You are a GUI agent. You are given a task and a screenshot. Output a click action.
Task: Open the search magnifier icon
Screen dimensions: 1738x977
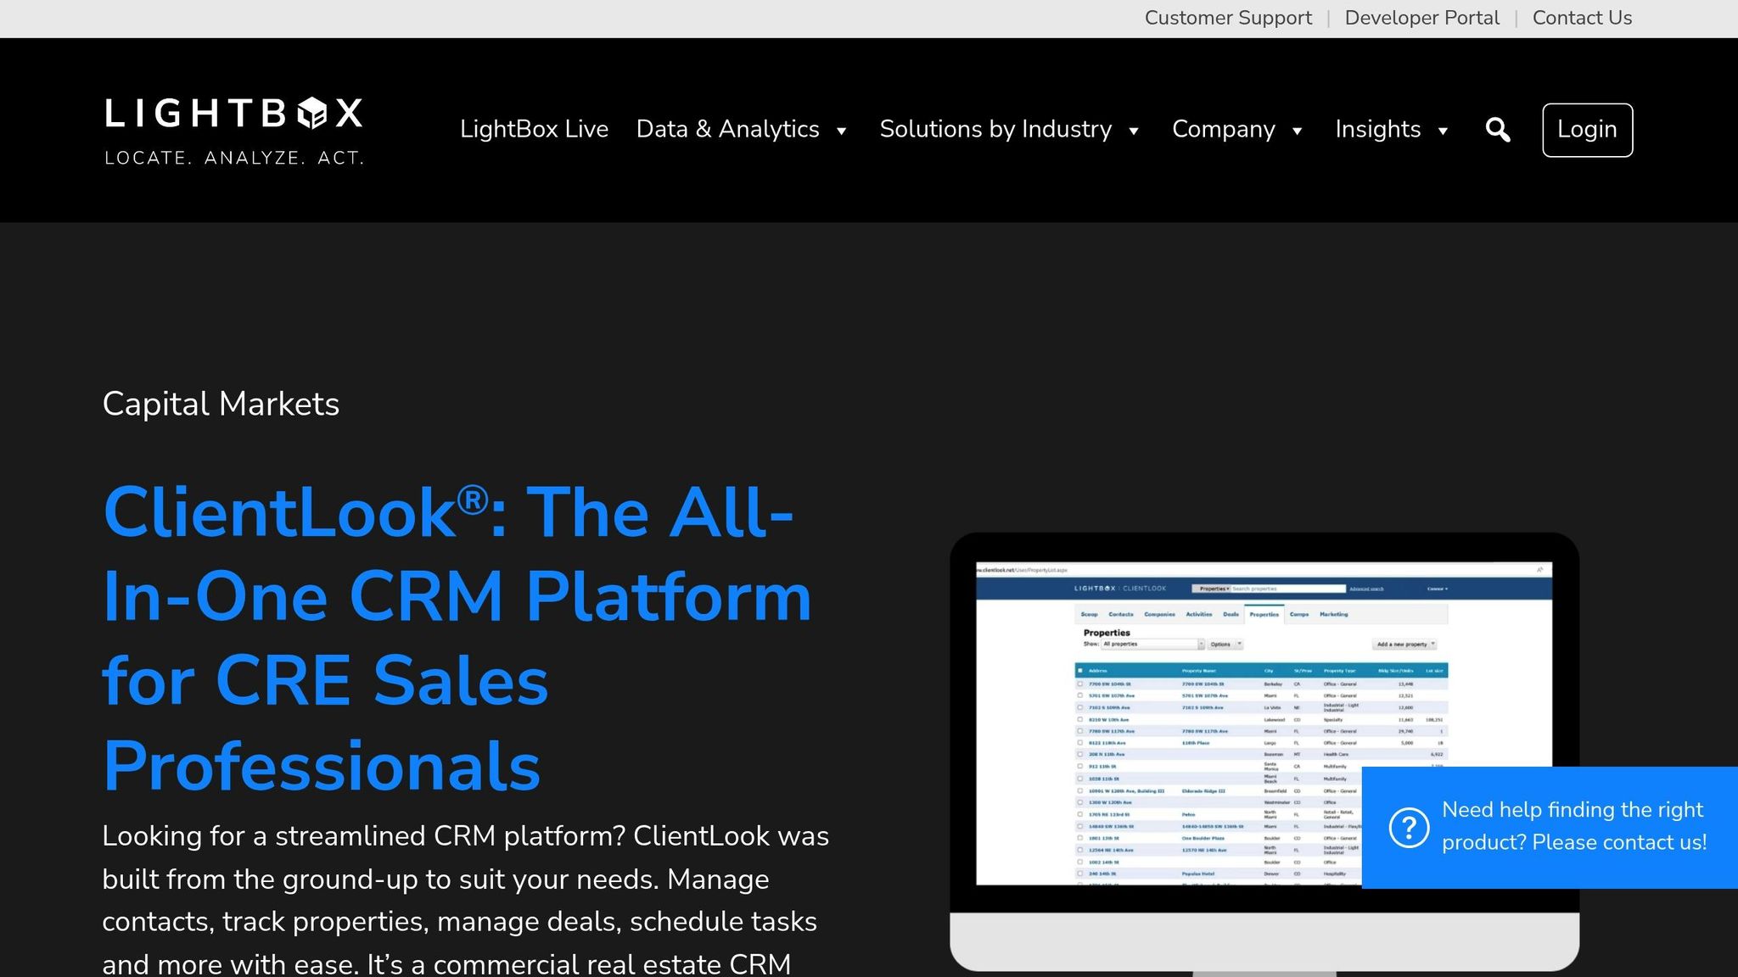[1498, 130]
